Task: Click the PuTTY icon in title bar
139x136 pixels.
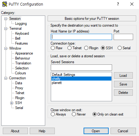Action: pyautogui.click(x=5, y=4)
